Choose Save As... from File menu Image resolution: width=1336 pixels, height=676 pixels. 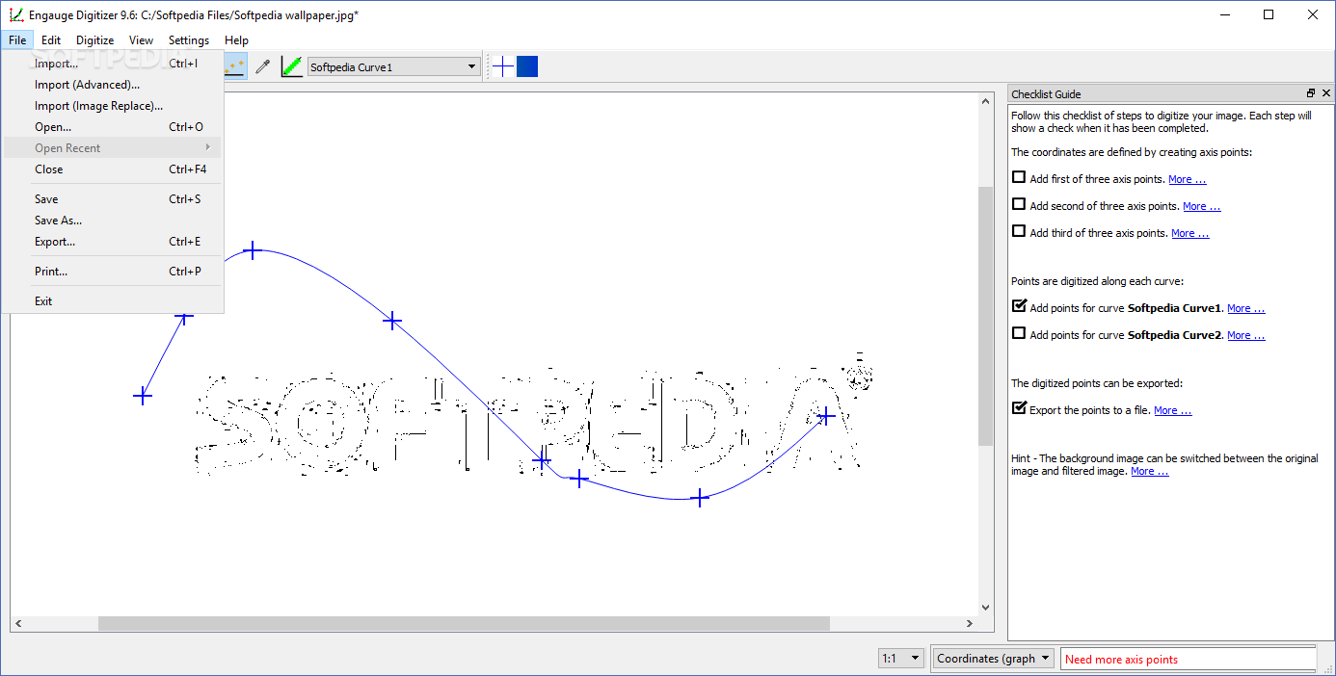(x=113, y=221)
